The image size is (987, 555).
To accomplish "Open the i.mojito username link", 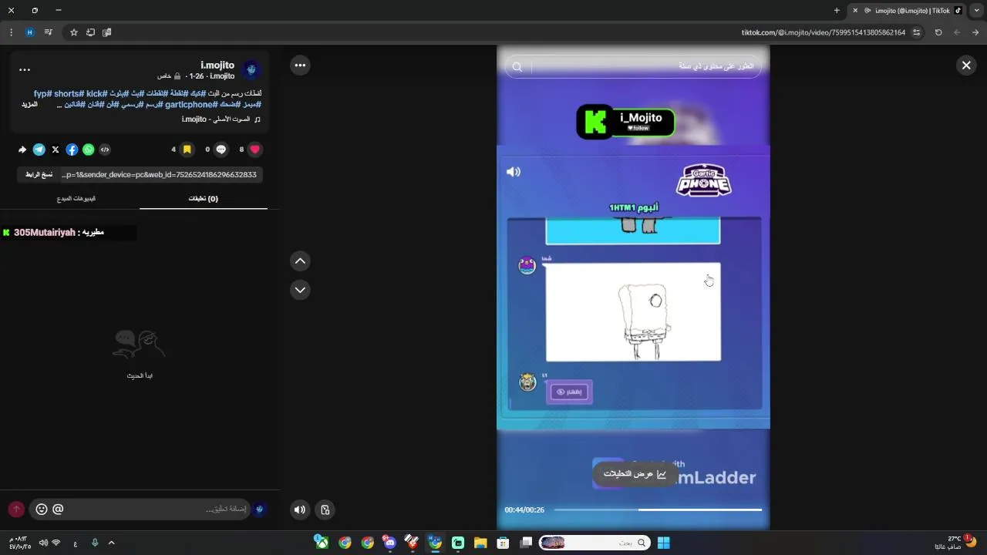I will click(x=217, y=66).
